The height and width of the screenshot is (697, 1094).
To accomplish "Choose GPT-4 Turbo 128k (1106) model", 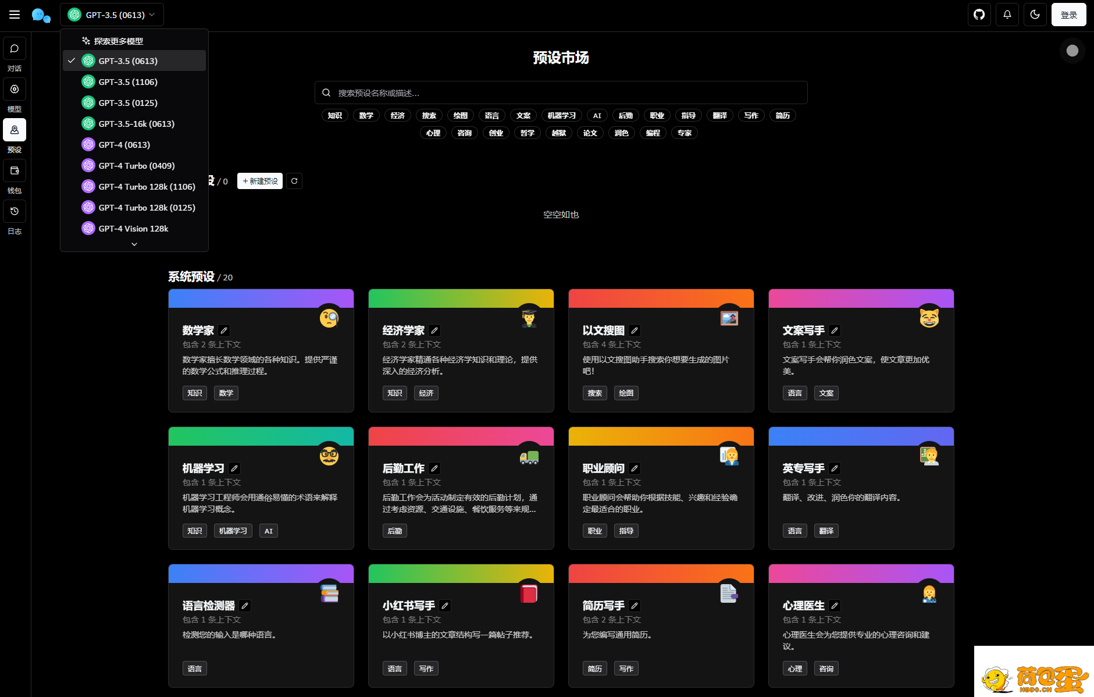I will click(x=134, y=186).
